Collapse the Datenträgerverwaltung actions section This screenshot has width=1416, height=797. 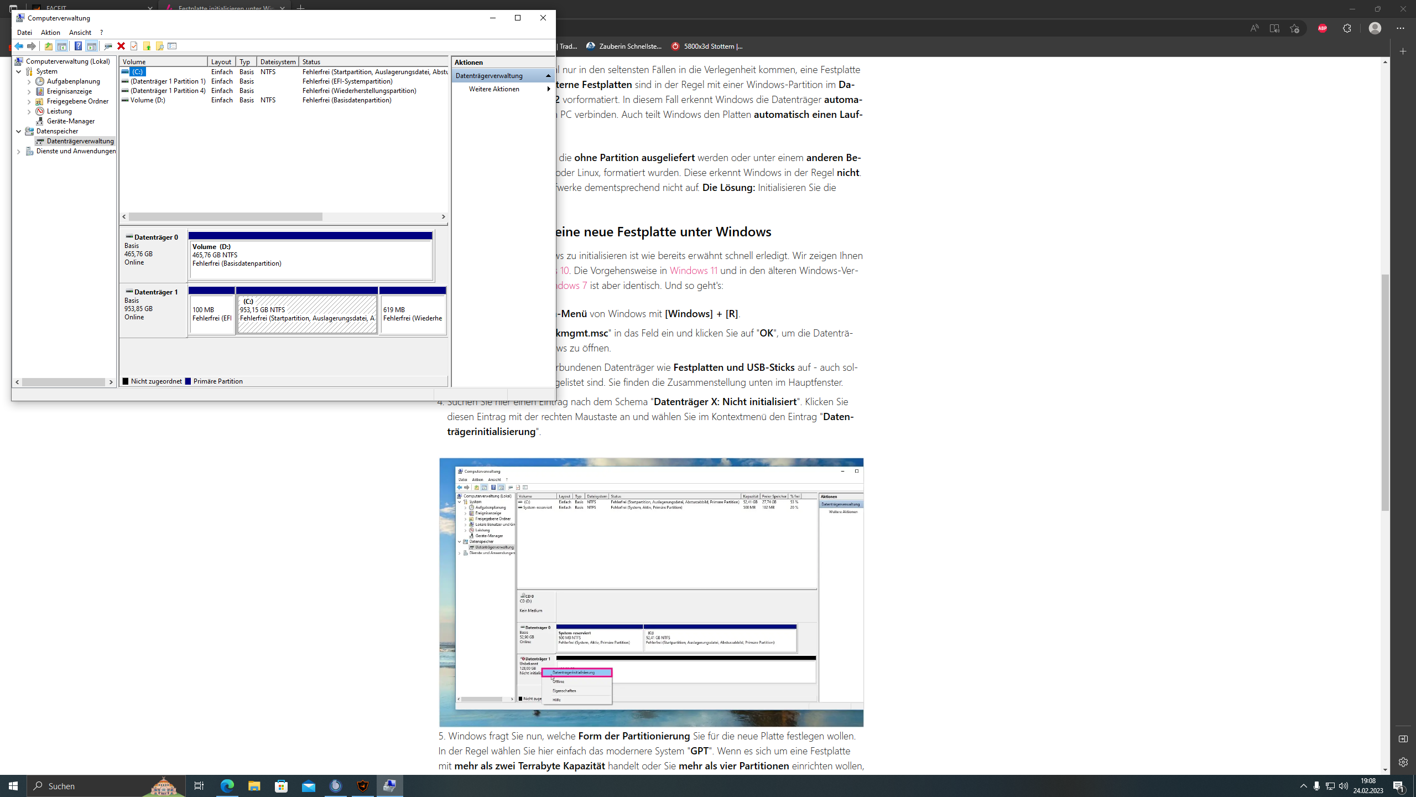point(548,76)
